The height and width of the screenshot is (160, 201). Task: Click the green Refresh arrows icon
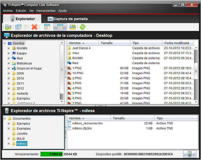coord(83,27)
